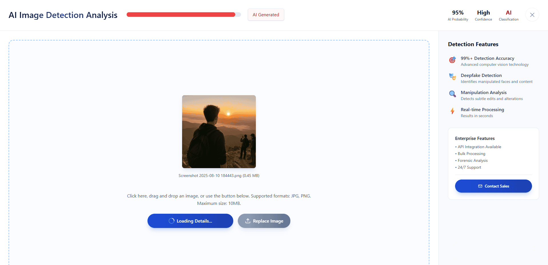Click the AI Generated badge
This screenshot has width=548, height=265.
tap(266, 15)
